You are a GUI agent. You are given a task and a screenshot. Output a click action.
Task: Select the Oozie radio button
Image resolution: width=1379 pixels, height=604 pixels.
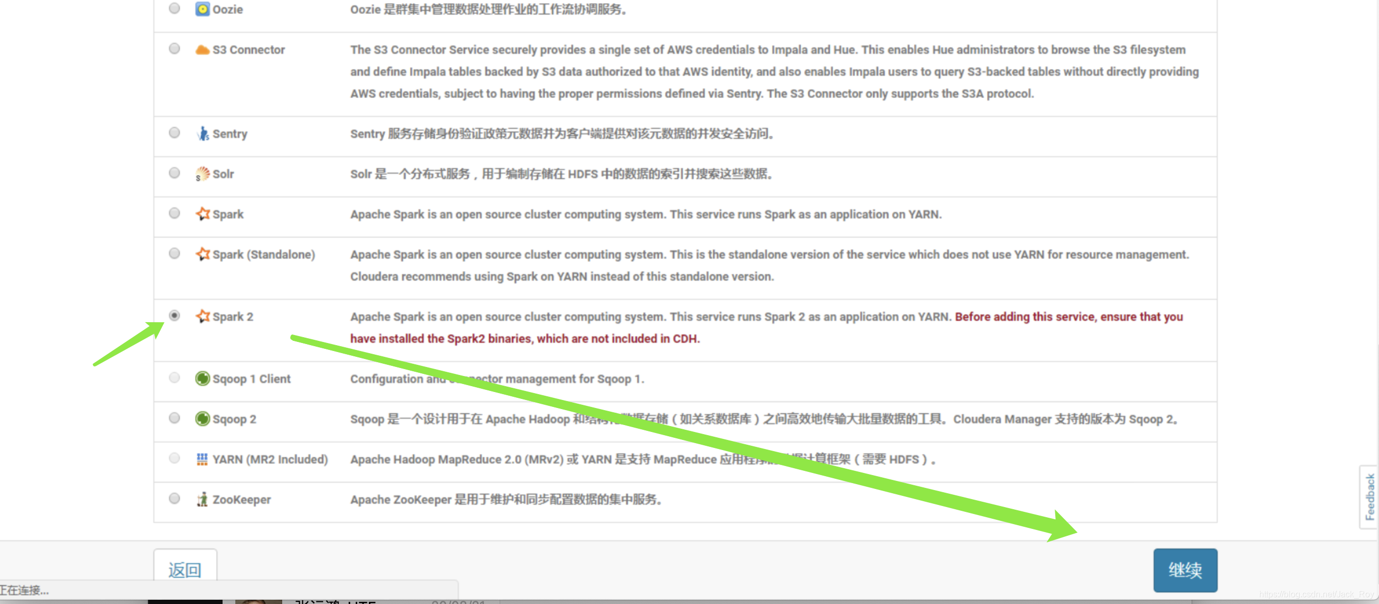point(175,8)
